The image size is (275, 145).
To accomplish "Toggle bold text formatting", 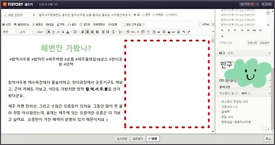I will 48,32.
